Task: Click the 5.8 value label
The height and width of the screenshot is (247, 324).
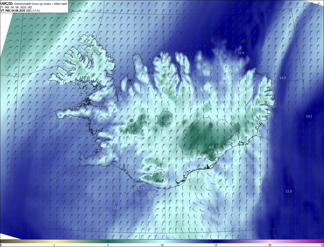Action: click(131, 129)
